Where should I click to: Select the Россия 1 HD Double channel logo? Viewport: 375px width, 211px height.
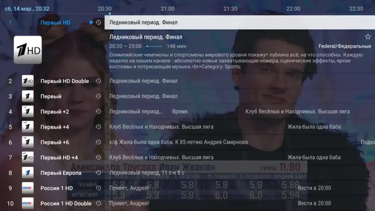coord(28,203)
